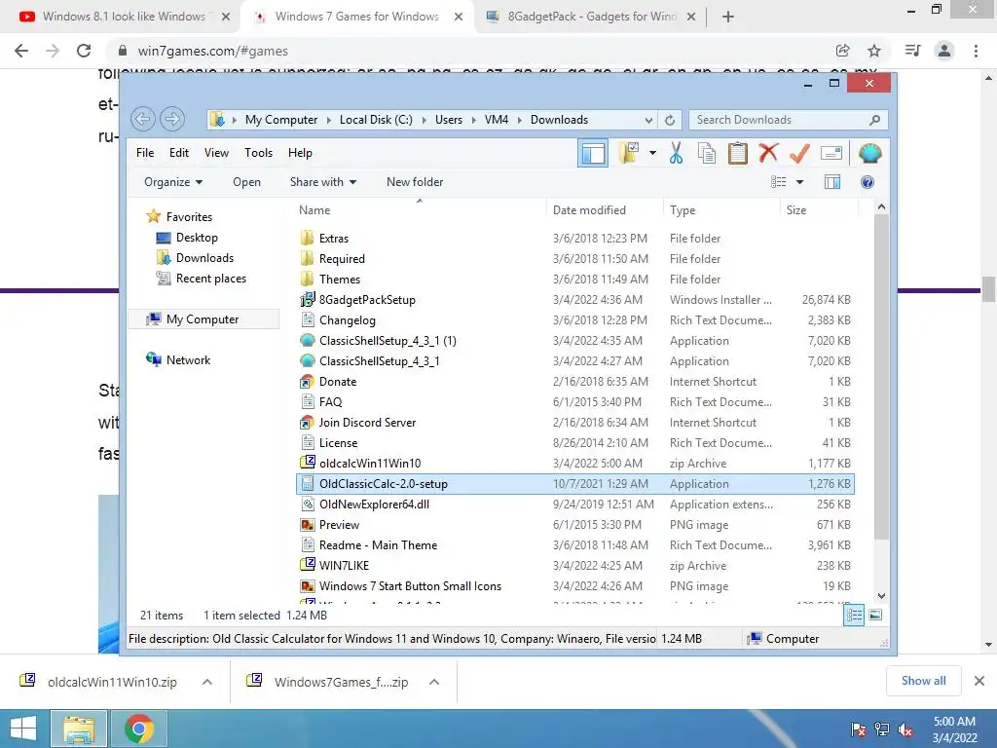Bookmark this page star icon
997x748 pixels.
pyautogui.click(x=874, y=51)
